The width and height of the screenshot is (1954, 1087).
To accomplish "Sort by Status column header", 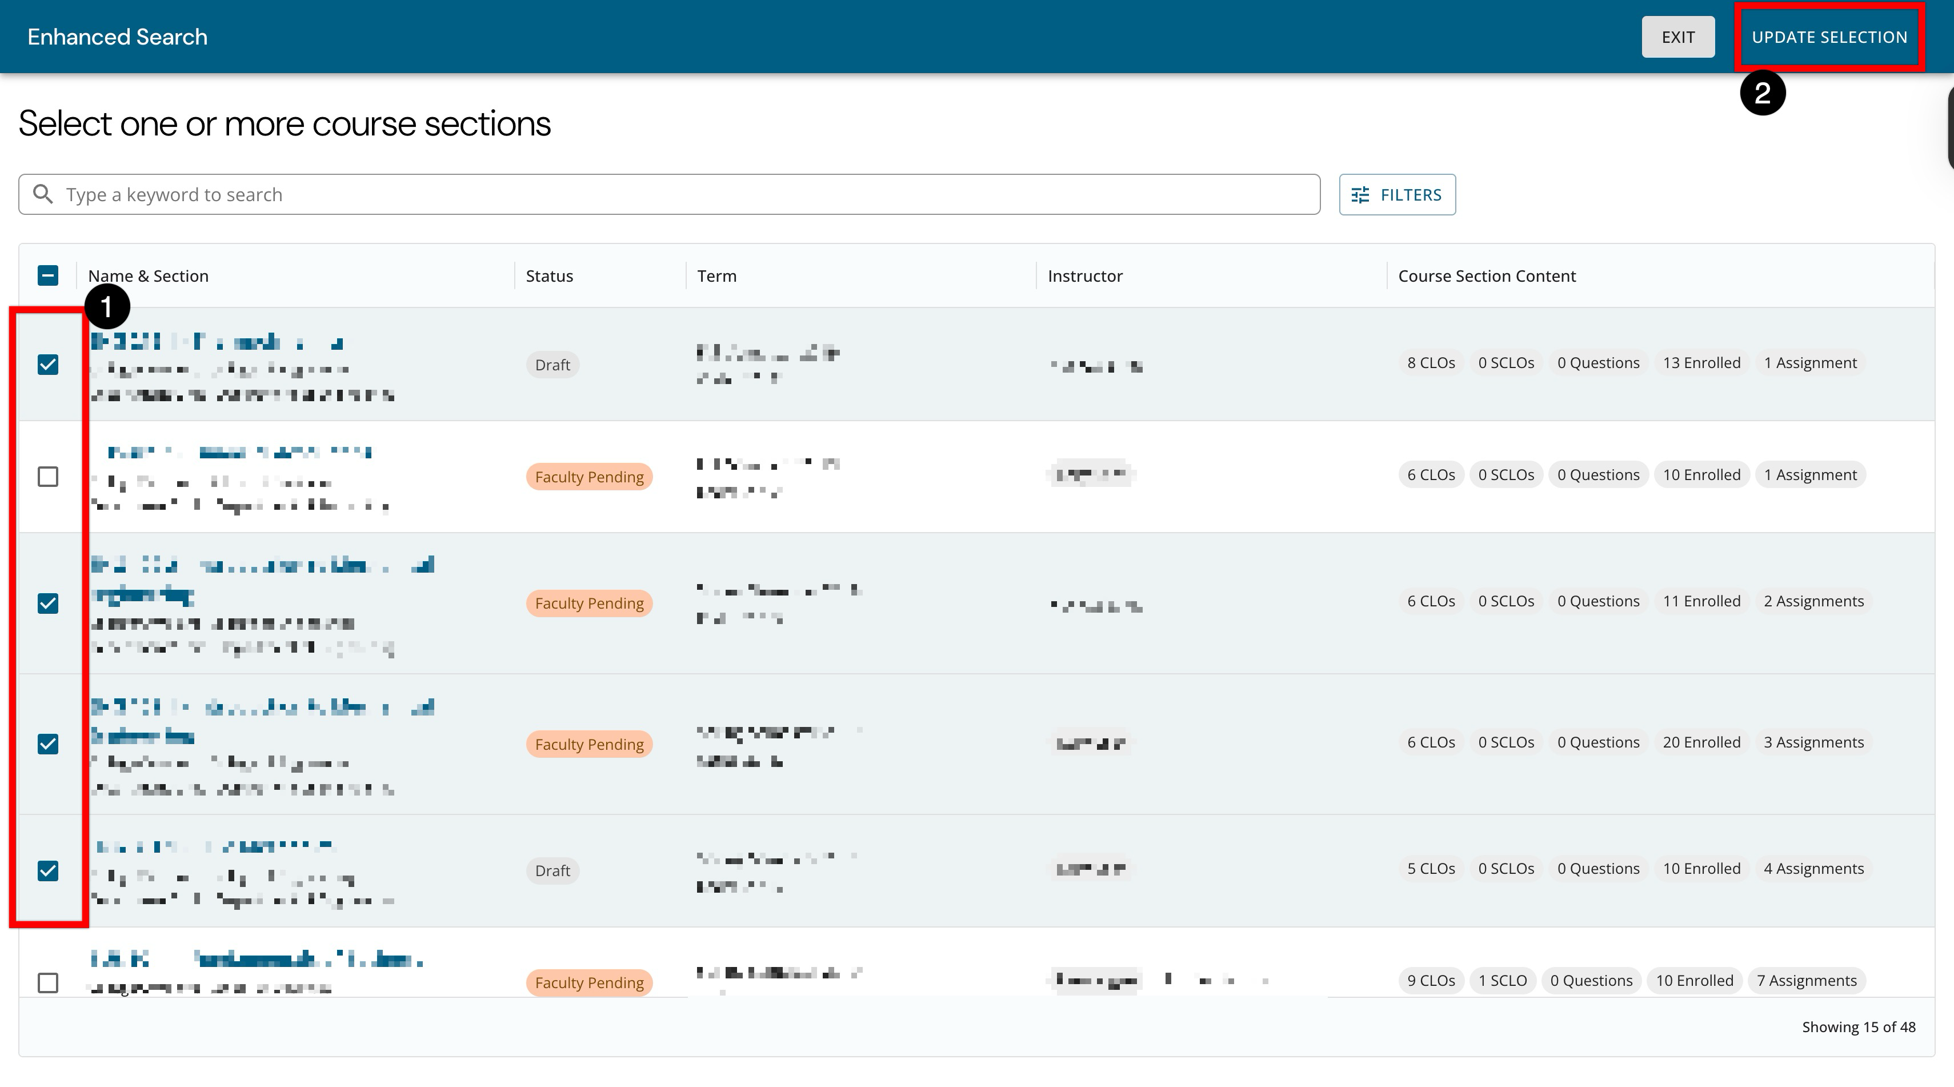I will [549, 276].
